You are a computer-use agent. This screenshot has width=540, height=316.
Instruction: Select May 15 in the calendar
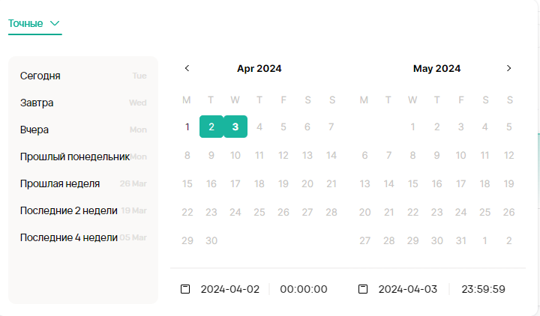pos(412,183)
